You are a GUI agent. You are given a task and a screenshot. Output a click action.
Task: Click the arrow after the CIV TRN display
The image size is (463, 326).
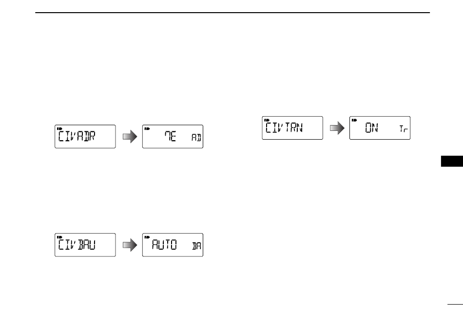(337, 128)
